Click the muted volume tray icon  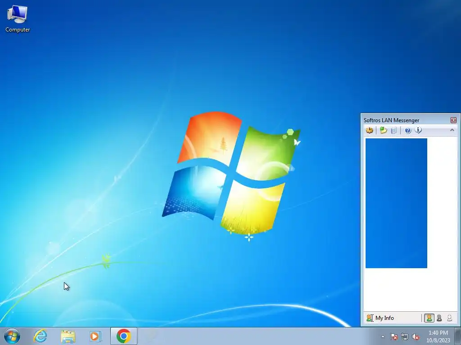[x=416, y=336]
